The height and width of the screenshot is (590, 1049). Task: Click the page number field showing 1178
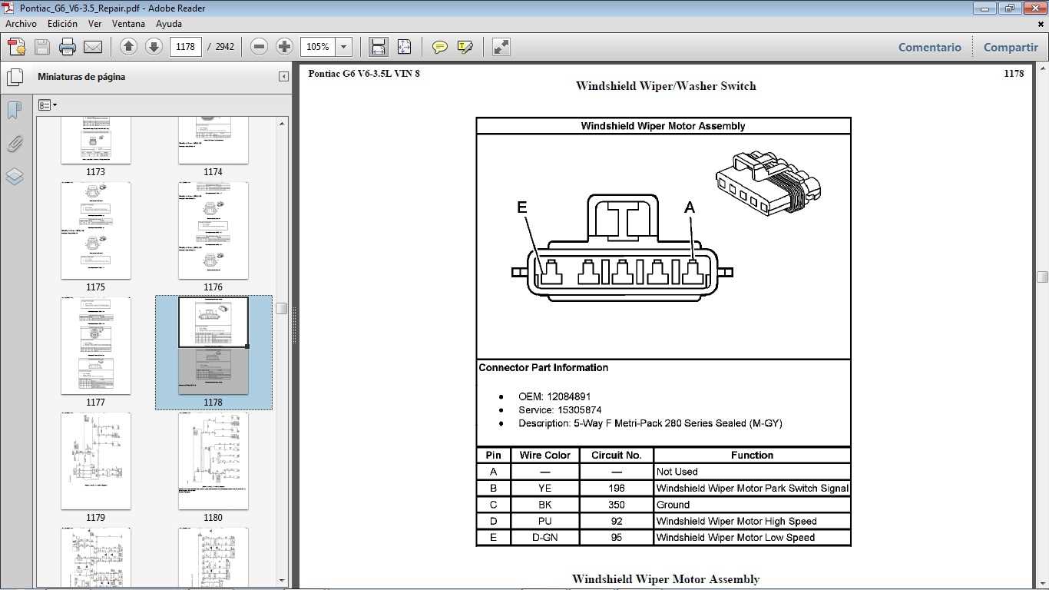coord(185,47)
